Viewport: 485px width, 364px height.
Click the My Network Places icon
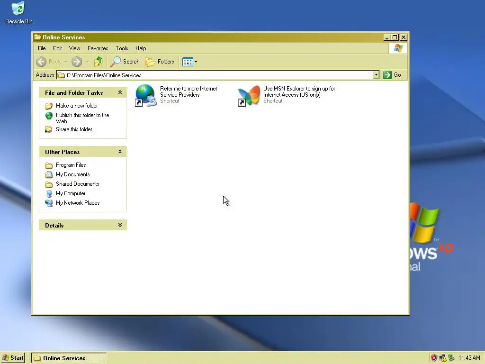click(x=49, y=203)
